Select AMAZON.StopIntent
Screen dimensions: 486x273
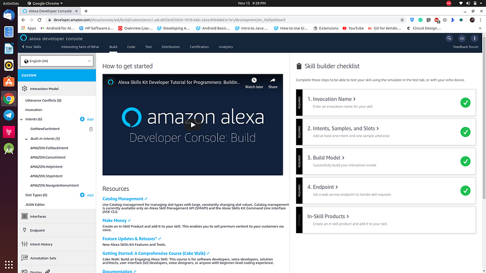click(46, 176)
